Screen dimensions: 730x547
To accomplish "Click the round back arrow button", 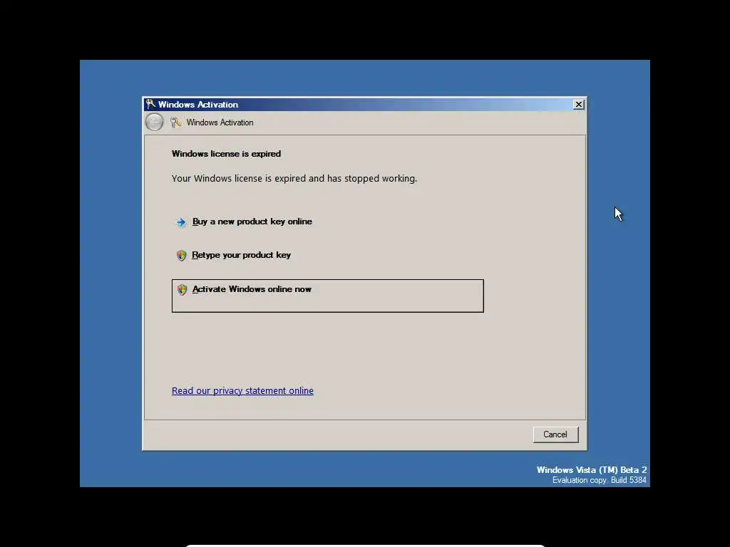I will point(154,123).
